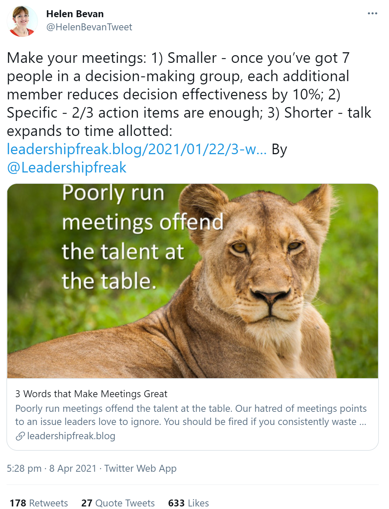Viewport: 389px width, 509px height.
Task: Open the lioness preview image
Action: 192,281
